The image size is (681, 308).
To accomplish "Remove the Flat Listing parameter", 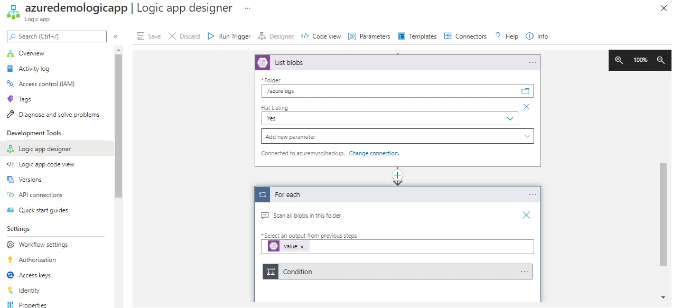I will coord(526,106).
